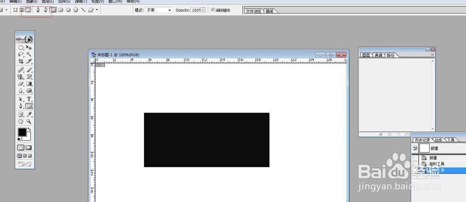466x202 pixels.
Task: Switch to 通道 tab in palette
Action: point(378,55)
